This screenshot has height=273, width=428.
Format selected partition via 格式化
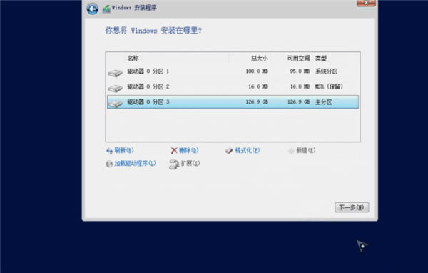click(x=248, y=150)
